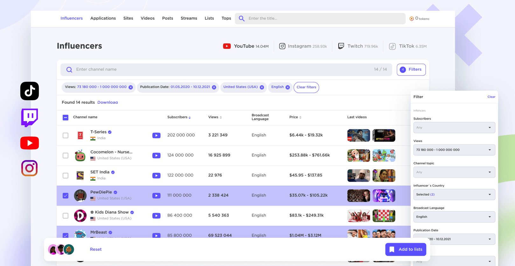Click the YouTube logo on the left side
The image size is (515, 266).
30,143
